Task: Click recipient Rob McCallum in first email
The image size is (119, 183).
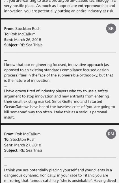Action: click(23, 34)
